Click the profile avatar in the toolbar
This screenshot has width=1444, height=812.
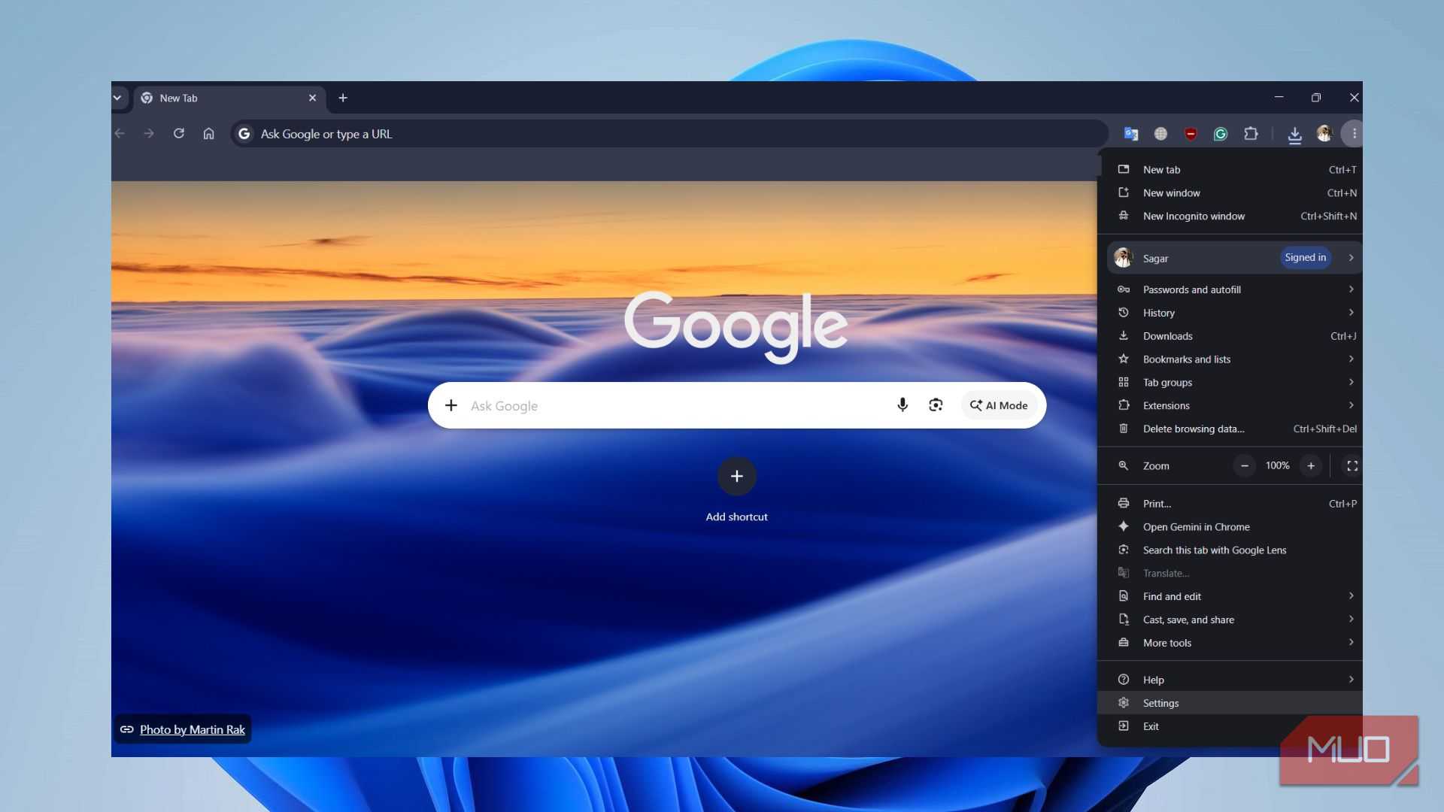click(1324, 134)
